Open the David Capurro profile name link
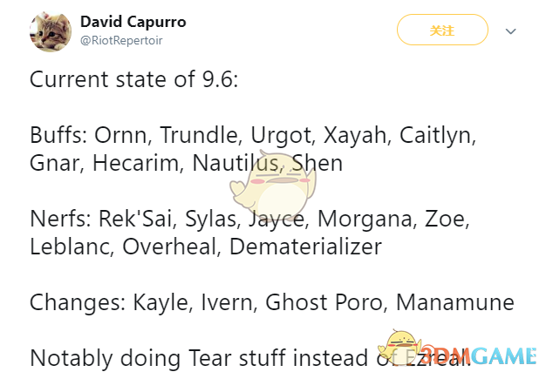Viewport: 546px width, 372px height. (x=133, y=21)
